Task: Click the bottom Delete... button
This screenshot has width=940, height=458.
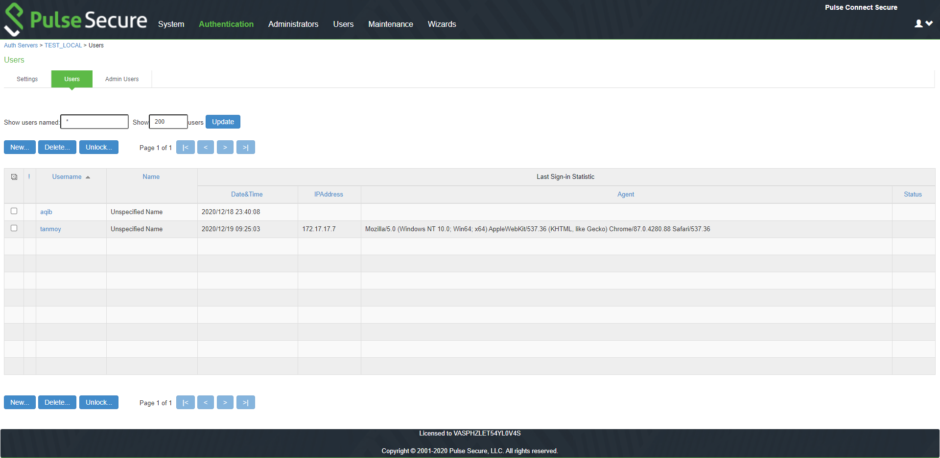Action: 57,402
